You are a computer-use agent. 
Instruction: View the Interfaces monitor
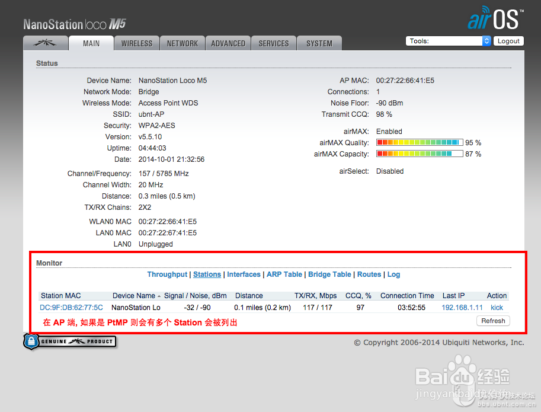coord(244,274)
